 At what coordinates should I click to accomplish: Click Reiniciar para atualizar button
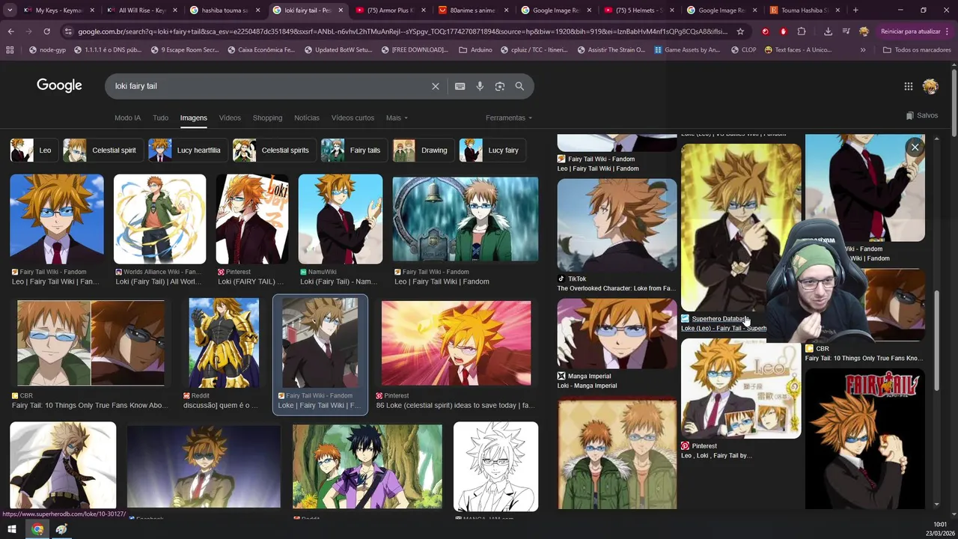click(x=910, y=31)
